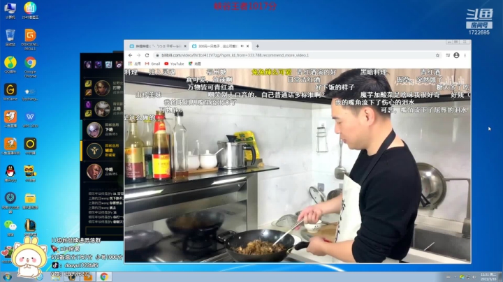Viewport: 503px width, 282px height.
Task: Open the WeGame desktop icon
Action: tap(10, 92)
